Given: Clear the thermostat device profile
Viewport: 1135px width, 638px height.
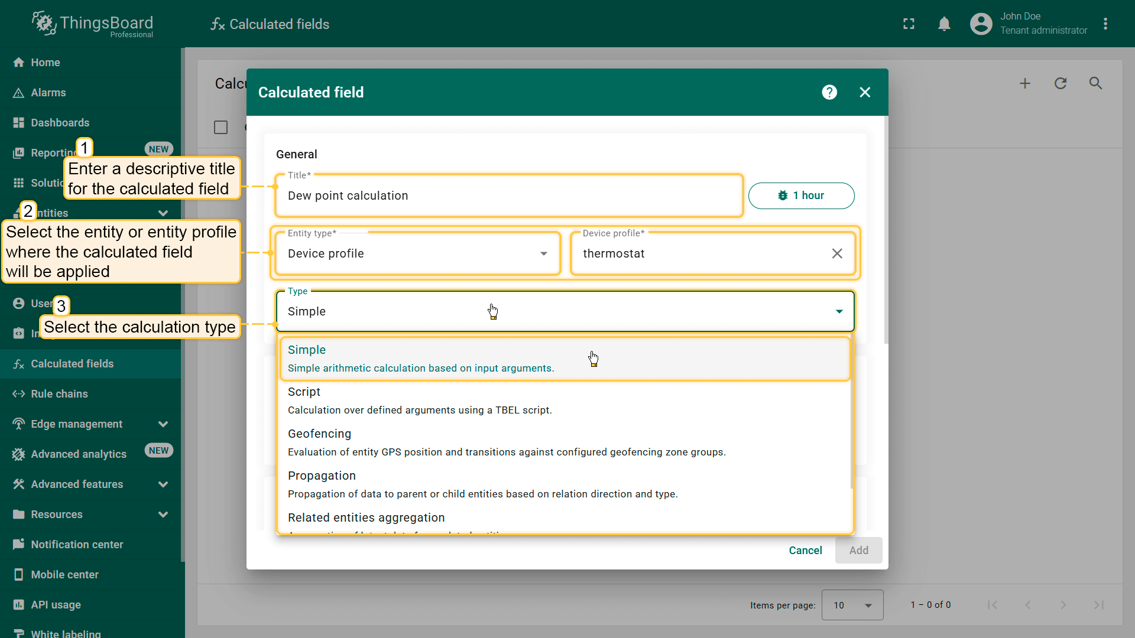Looking at the screenshot, I should click(837, 253).
